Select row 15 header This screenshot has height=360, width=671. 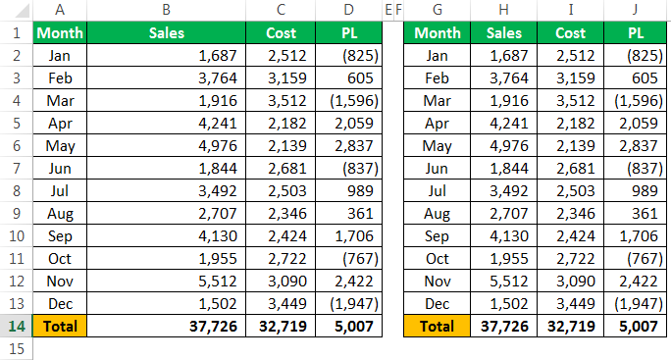tap(17, 348)
